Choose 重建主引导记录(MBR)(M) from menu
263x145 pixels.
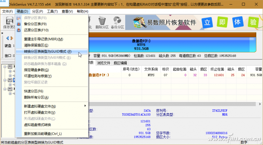click(52, 39)
